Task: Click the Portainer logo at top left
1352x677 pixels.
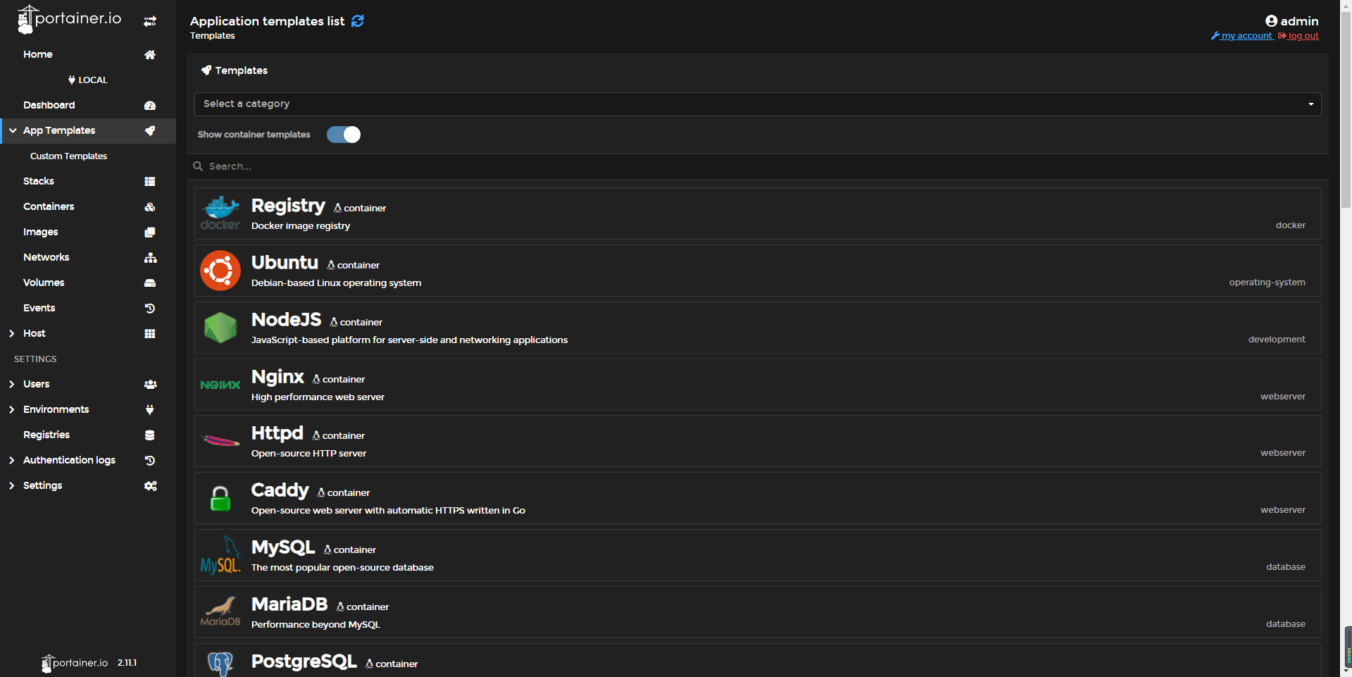Action: tap(69, 20)
